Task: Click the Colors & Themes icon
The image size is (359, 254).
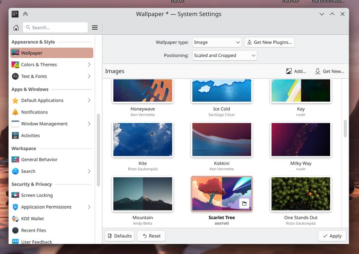Action: point(15,65)
